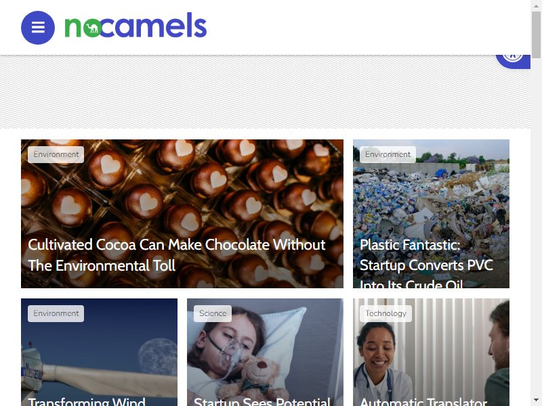
Task: Select Environment tag on wind turbine article
Action: click(x=56, y=313)
